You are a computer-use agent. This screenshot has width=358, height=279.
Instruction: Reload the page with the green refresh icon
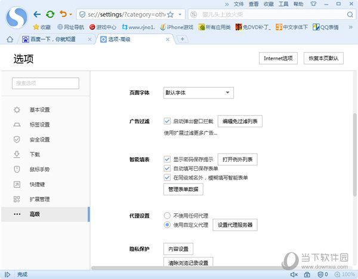click(x=50, y=14)
